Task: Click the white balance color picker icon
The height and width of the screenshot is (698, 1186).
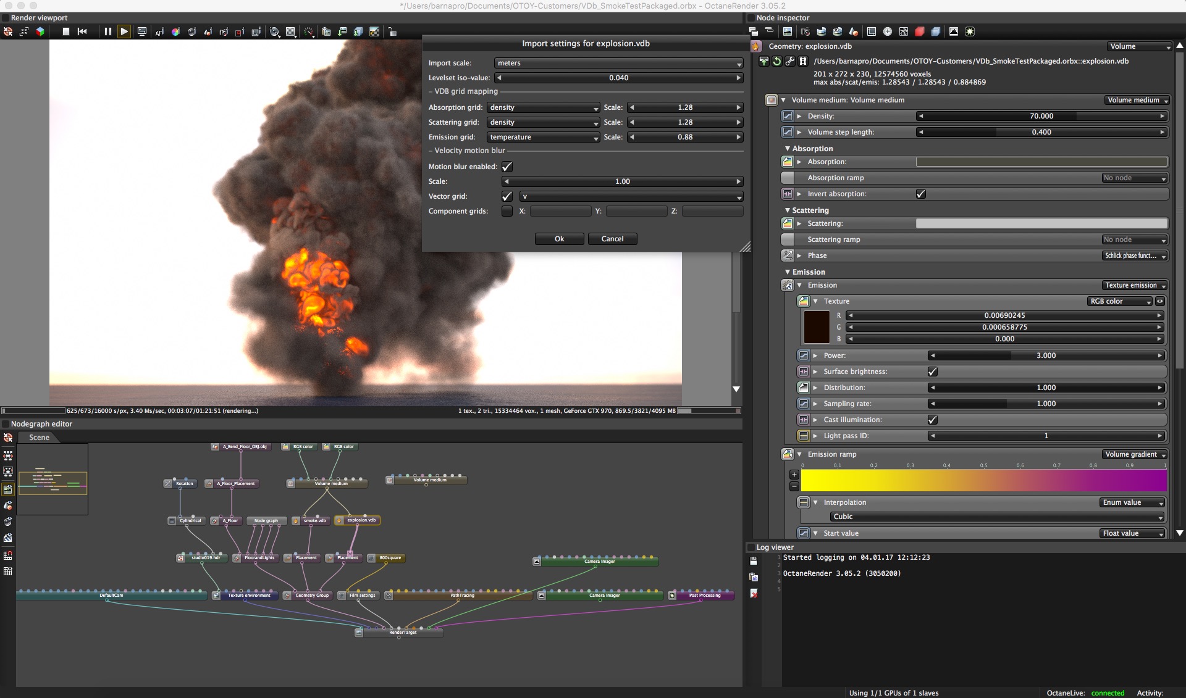Action: [175, 31]
